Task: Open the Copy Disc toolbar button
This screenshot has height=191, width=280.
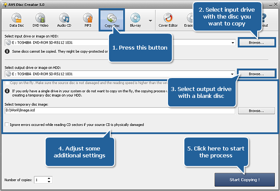Action: [x=112, y=20]
